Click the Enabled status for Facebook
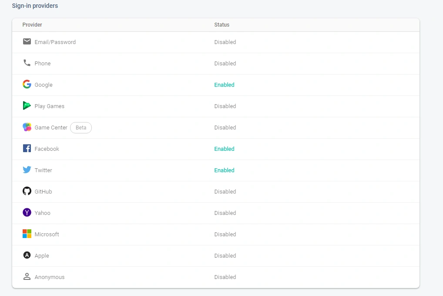The width and height of the screenshot is (443, 296). point(224,149)
